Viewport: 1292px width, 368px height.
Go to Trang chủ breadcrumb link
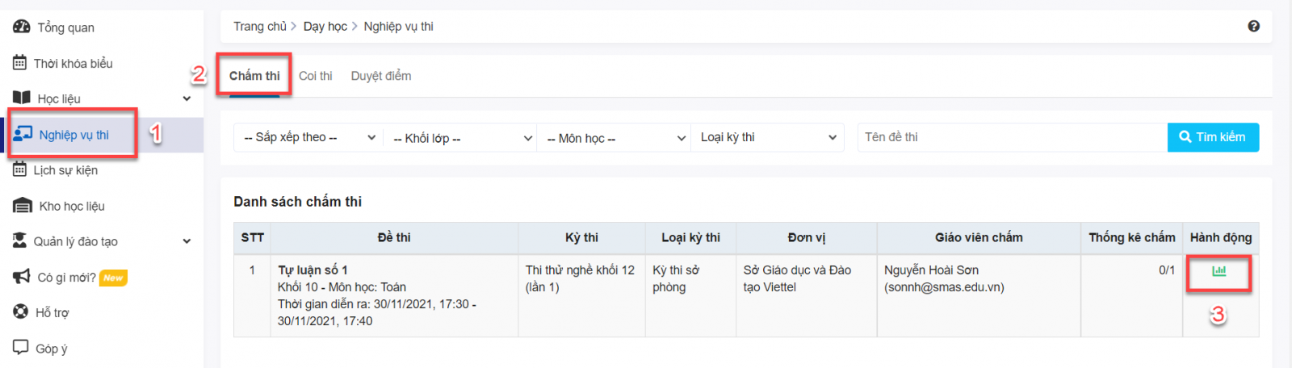click(x=259, y=27)
